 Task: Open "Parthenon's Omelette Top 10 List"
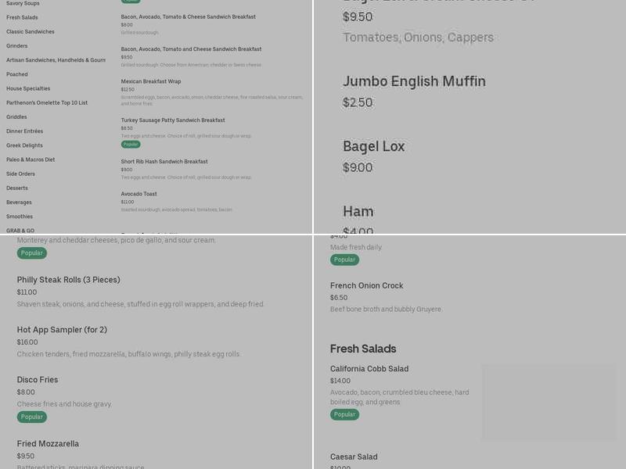click(x=47, y=102)
